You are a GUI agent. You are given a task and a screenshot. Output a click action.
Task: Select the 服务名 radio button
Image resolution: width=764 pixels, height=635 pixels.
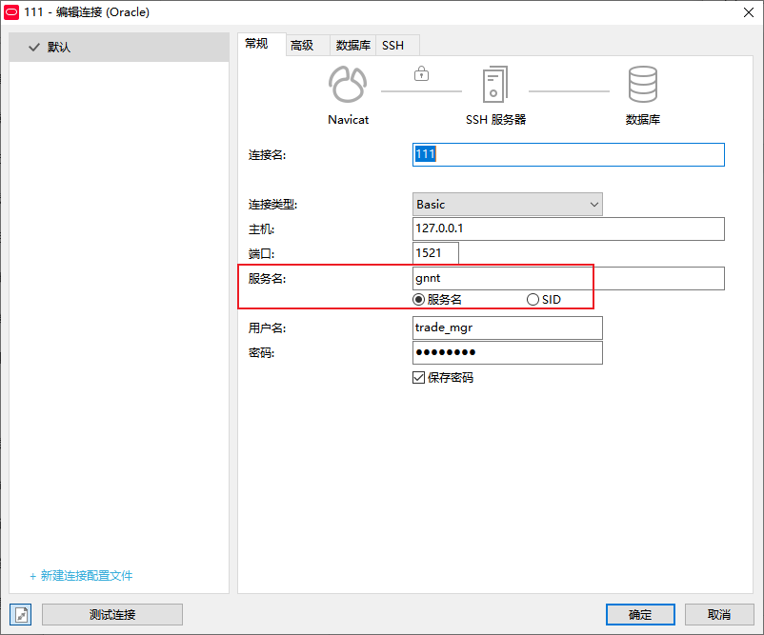[418, 300]
